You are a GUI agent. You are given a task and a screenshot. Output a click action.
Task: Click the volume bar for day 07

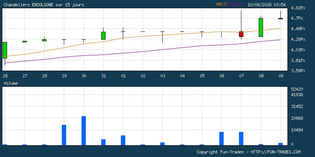241,139
